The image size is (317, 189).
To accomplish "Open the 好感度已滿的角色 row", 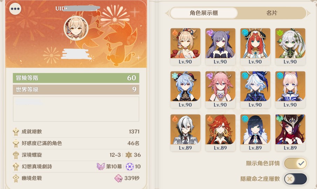I will point(76,143).
